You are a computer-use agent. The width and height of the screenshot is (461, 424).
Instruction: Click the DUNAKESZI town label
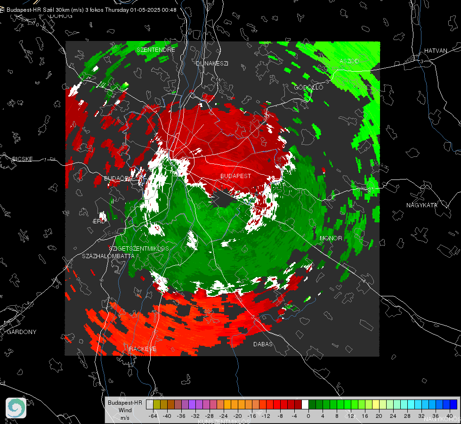212,63
